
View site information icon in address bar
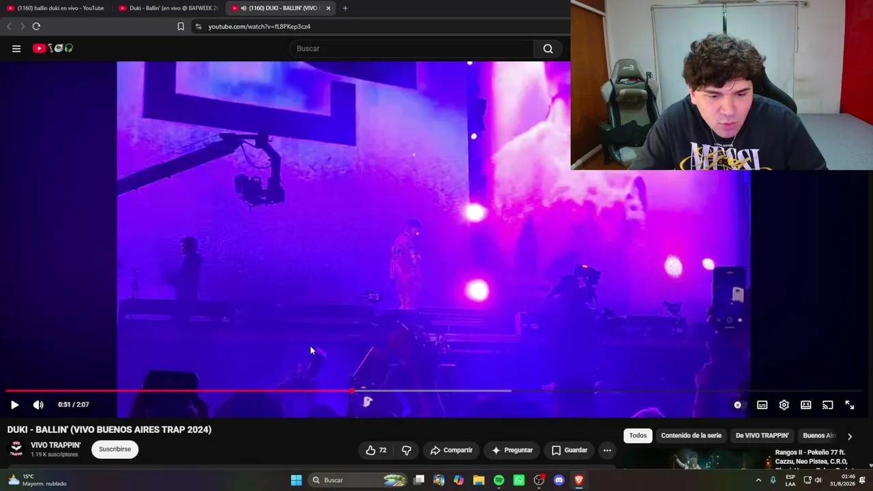click(198, 27)
